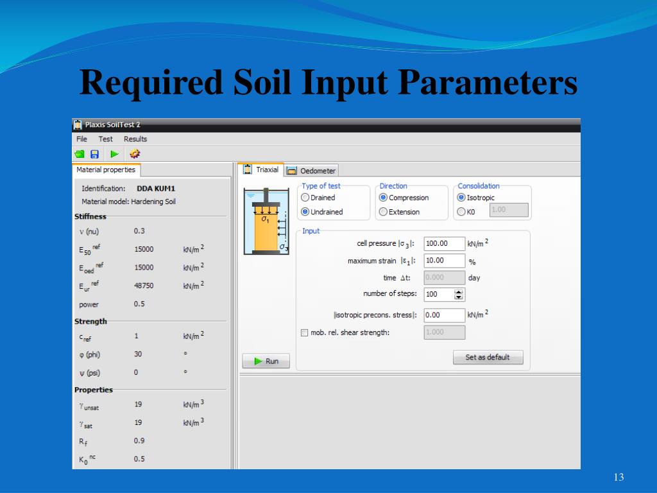Click the cref value 1
This screenshot has width=657, height=493.
136,336
